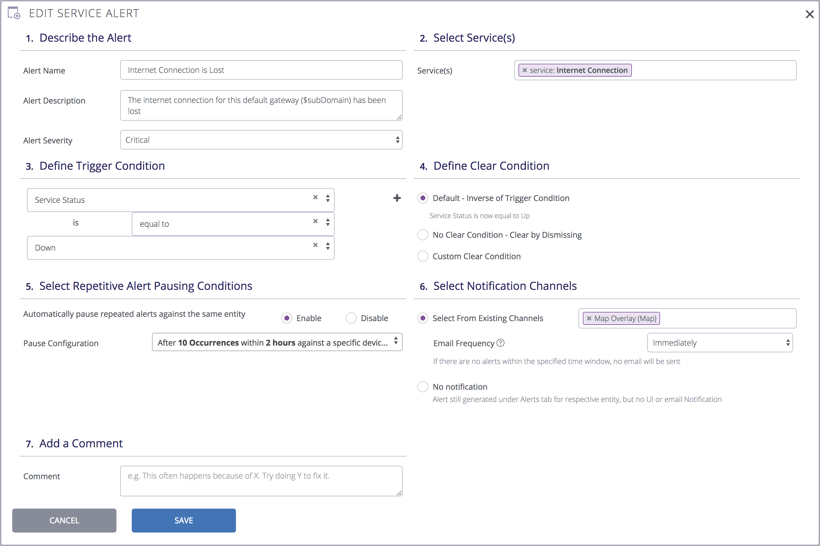
Task: Remove the Map Overlay (Map) channel tag
Action: (589, 318)
